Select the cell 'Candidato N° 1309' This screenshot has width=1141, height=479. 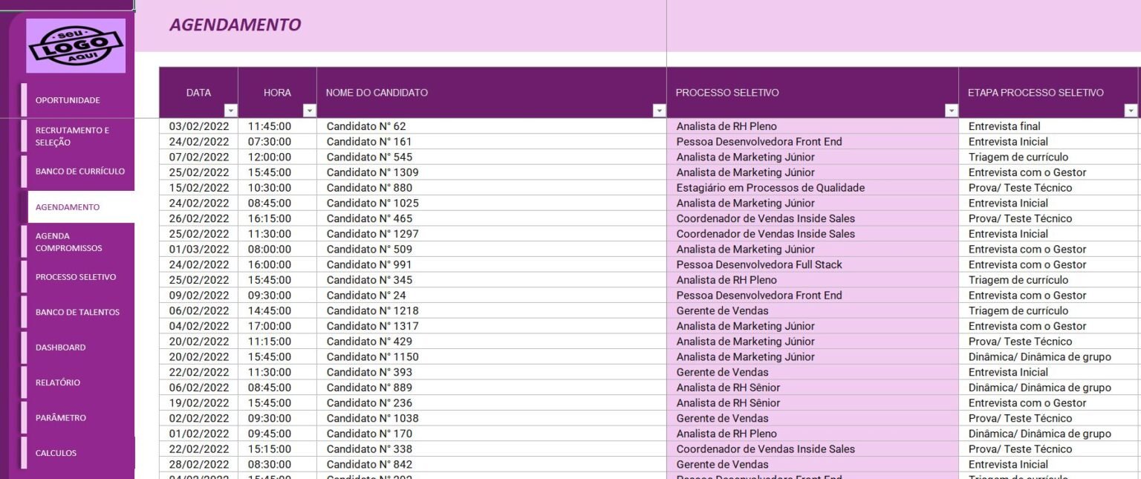[492, 172]
